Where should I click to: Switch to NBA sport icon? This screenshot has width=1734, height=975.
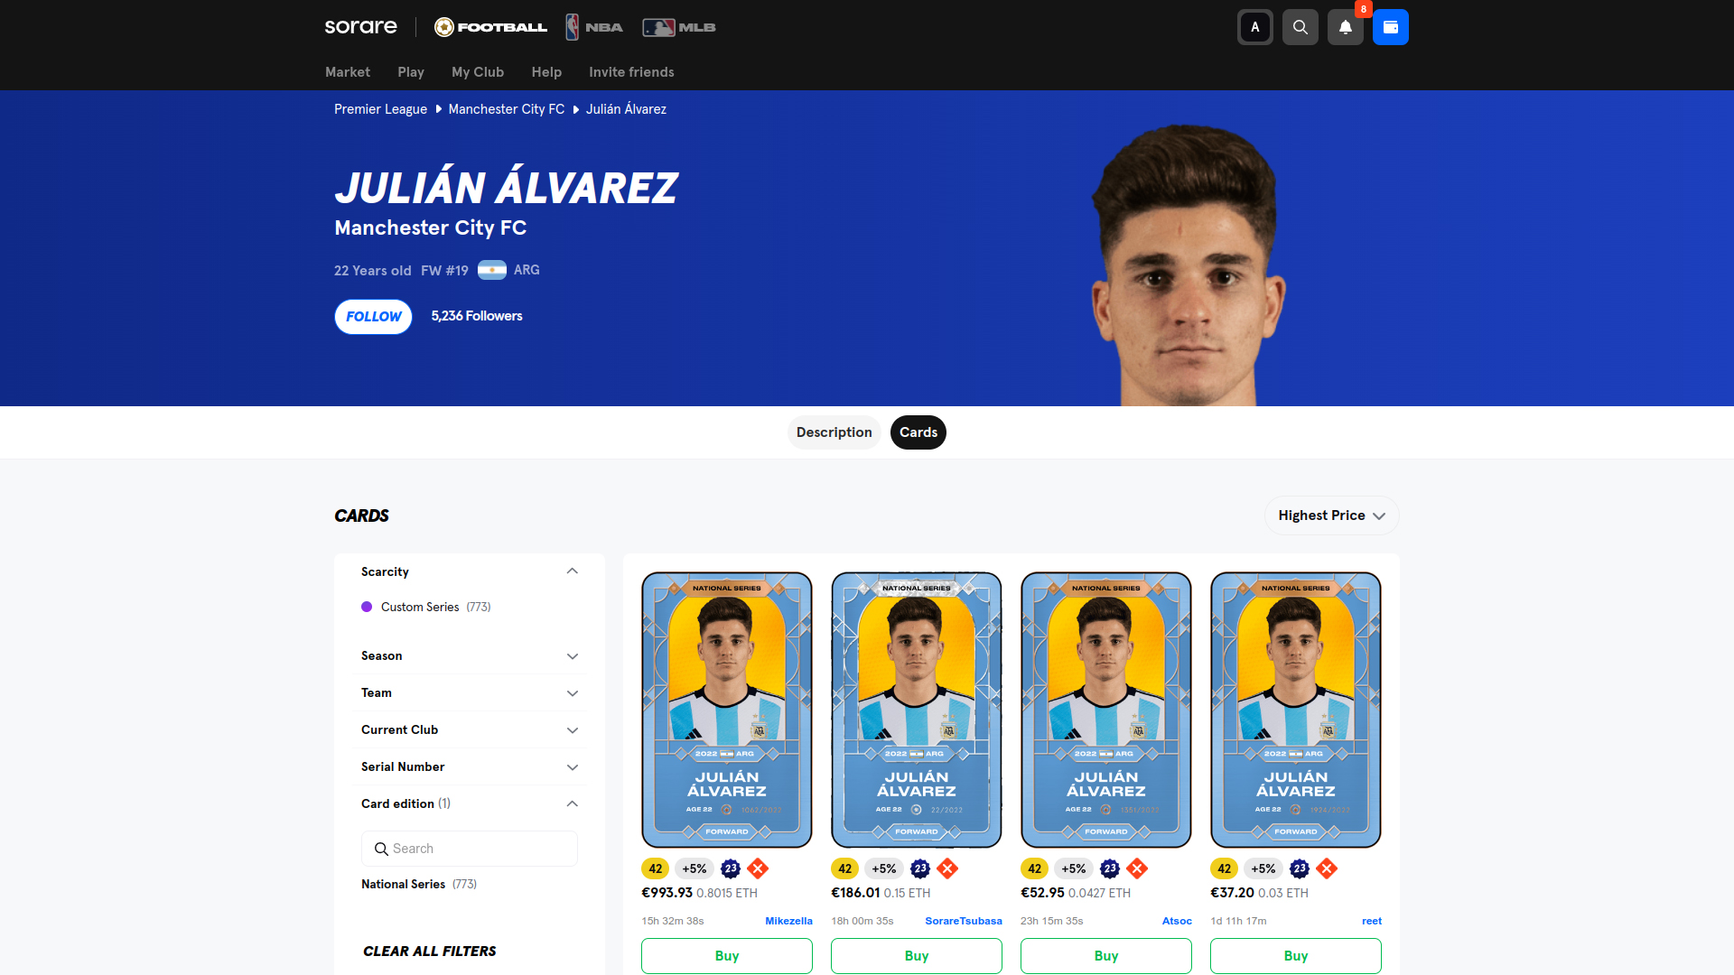[594, 27]
